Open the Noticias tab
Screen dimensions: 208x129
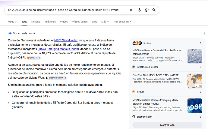36,22
